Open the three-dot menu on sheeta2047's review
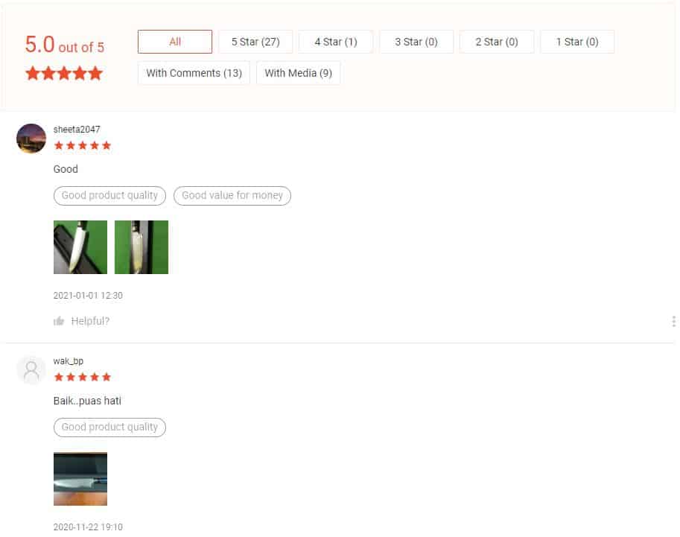 [x=673, y=321]
